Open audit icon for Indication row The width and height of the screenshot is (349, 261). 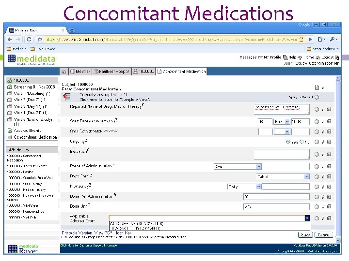pyautogui.click(x=329, y=154)
